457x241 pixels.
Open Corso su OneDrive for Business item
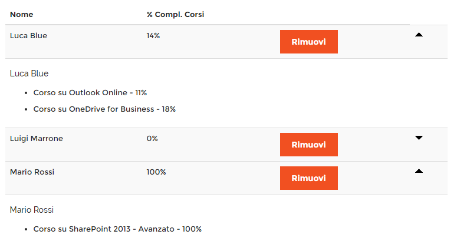(104, 109)
